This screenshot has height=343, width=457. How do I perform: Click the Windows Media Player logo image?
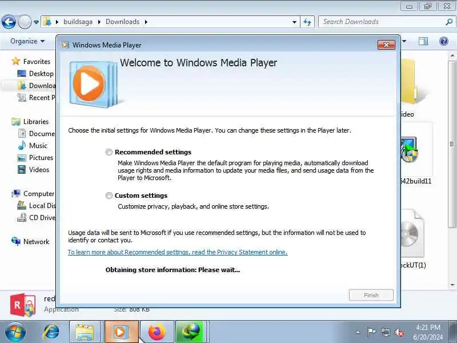93,84
